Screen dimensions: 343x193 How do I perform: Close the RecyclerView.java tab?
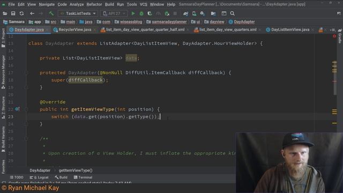(x=94, y=30)
